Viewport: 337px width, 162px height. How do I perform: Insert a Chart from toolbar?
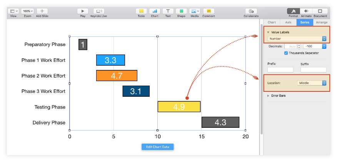click(155, 11)
